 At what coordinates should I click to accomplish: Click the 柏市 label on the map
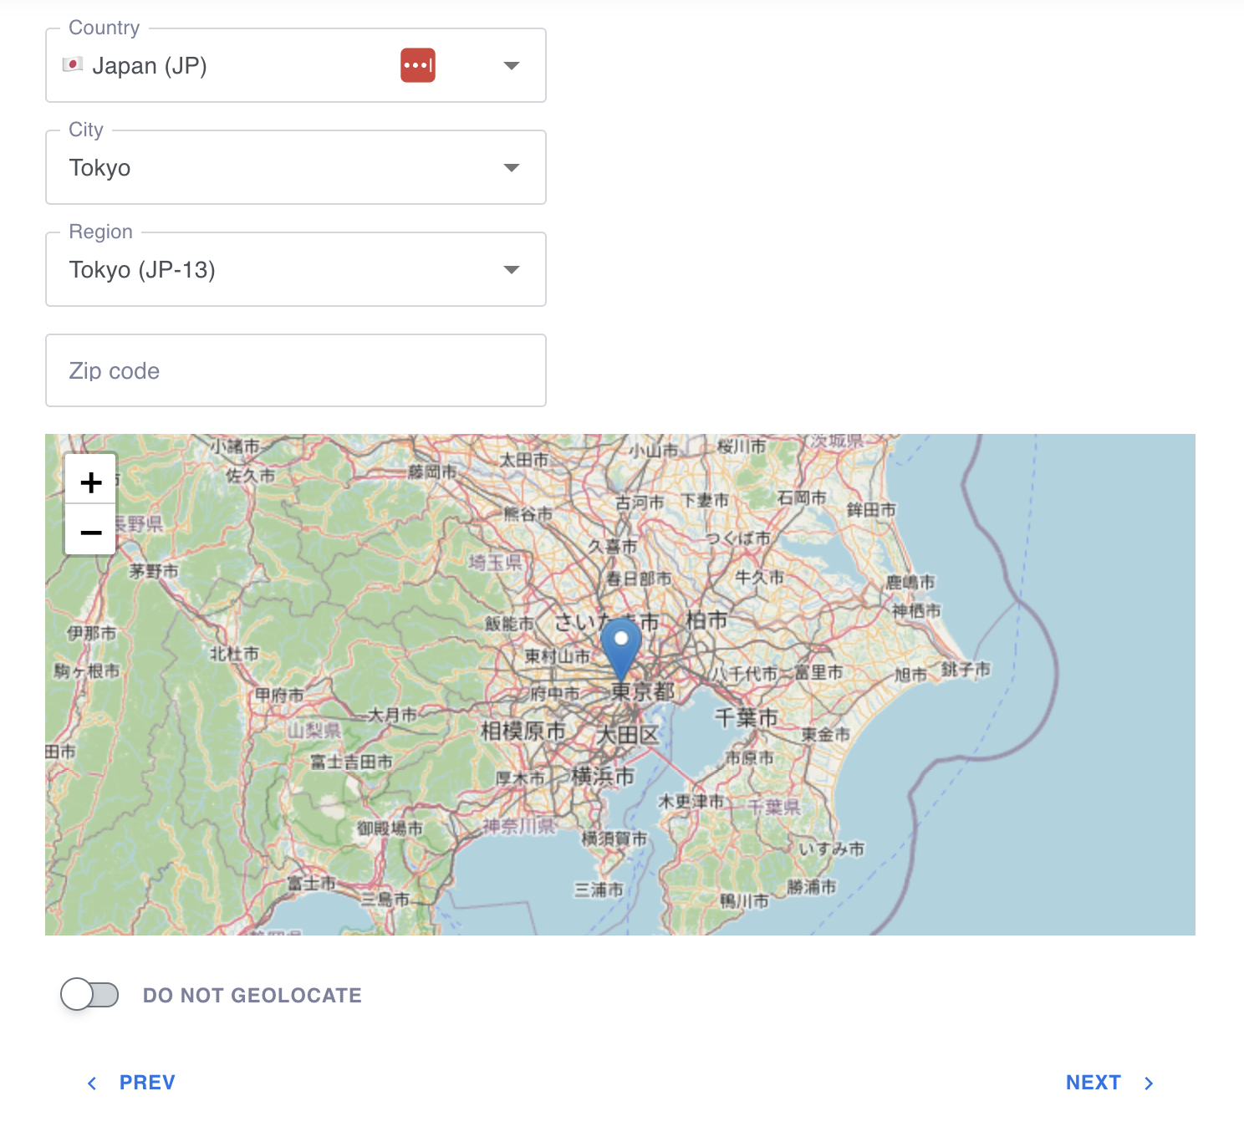pyautogui.click(x=706, y=619)
